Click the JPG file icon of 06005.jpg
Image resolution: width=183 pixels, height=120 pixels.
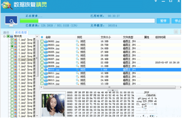(46, 52)
